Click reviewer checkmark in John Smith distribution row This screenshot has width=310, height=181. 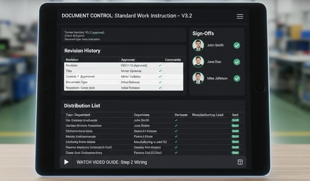point(176,120)
